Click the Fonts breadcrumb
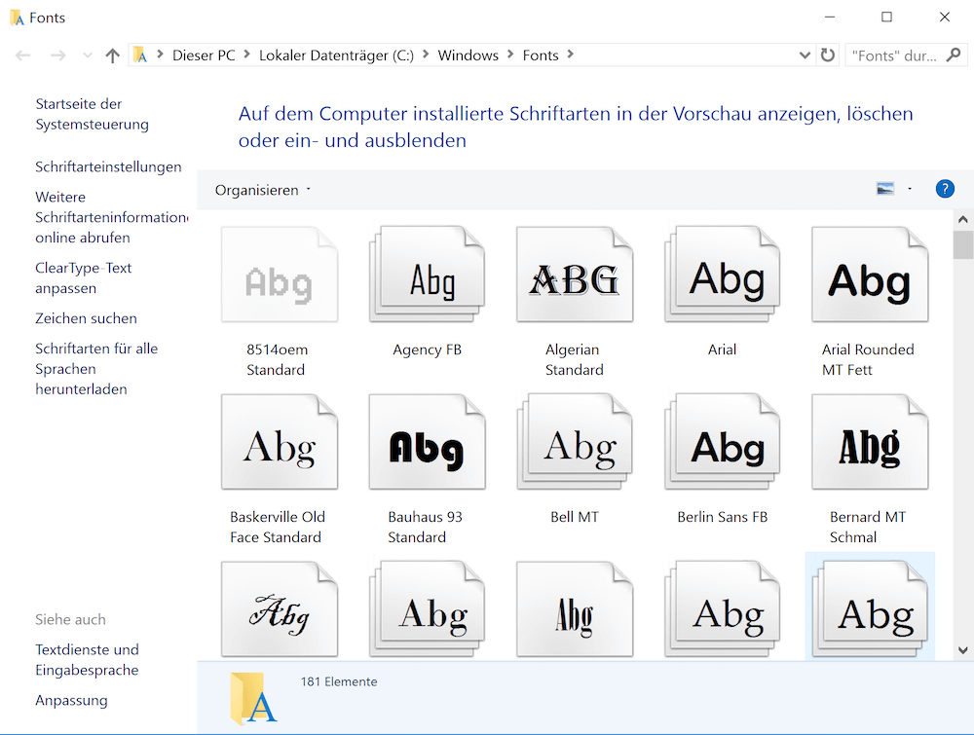This screenshot has width=974, height=735. 541,55
